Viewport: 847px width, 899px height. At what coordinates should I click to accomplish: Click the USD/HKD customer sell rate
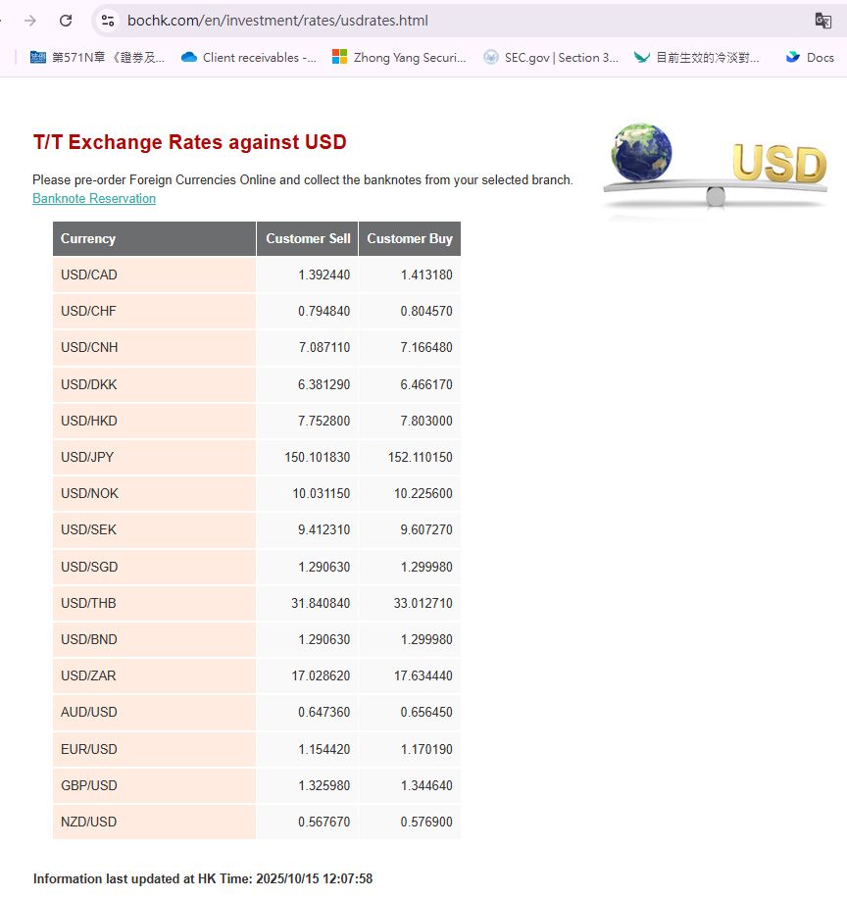point(324,421)
